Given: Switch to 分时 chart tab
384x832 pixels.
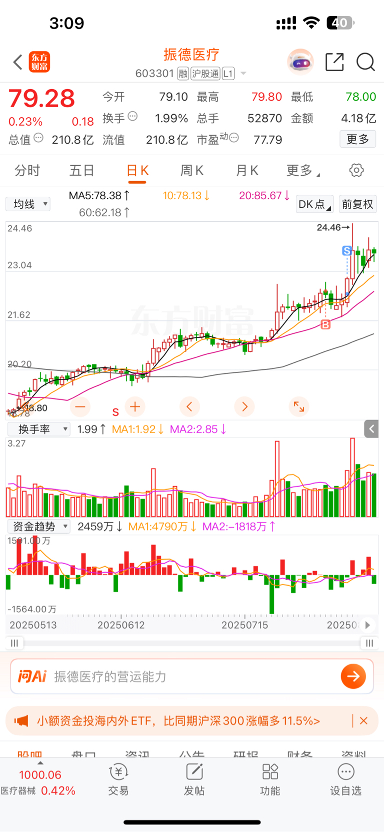Looking at the screenshot, I should [27, 171].
